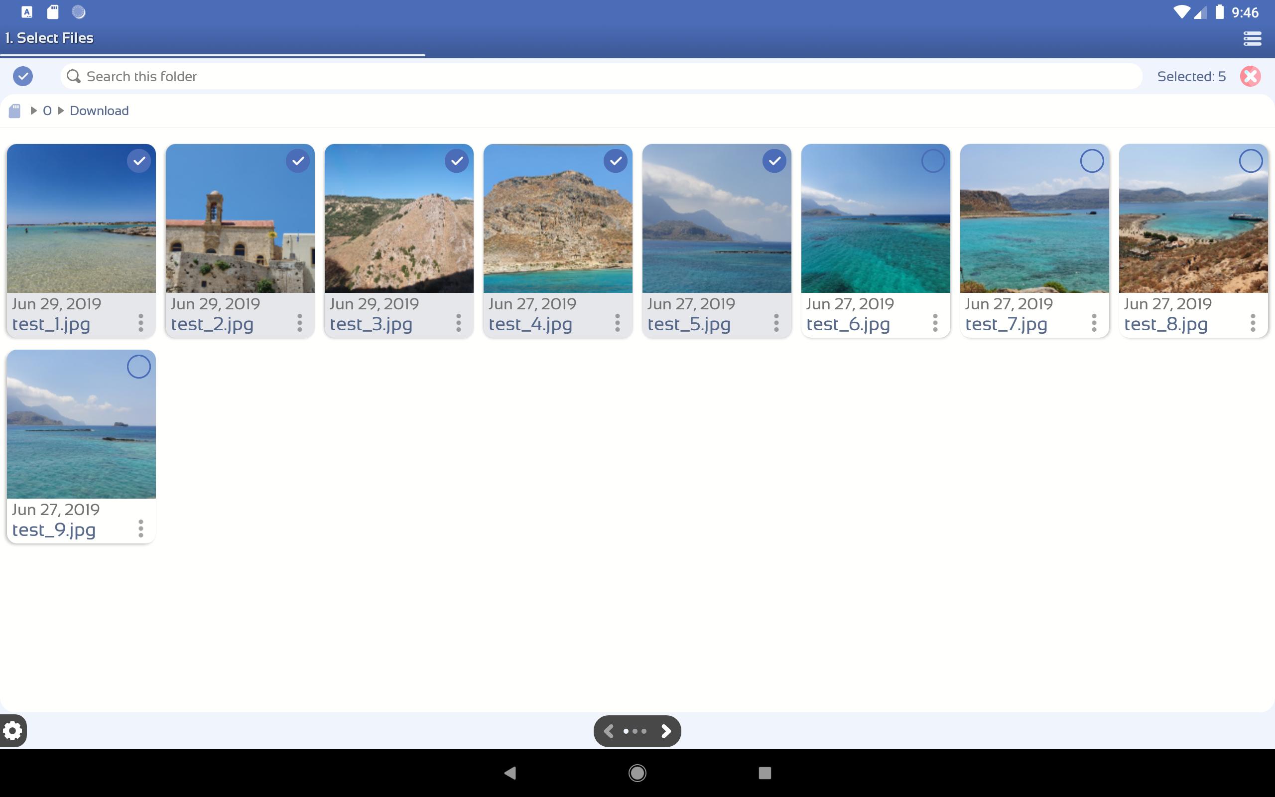The width and height of the screenshot is (1275, 797).
Task: Click the test_6.jpg file name
Action: pos(848,324)
